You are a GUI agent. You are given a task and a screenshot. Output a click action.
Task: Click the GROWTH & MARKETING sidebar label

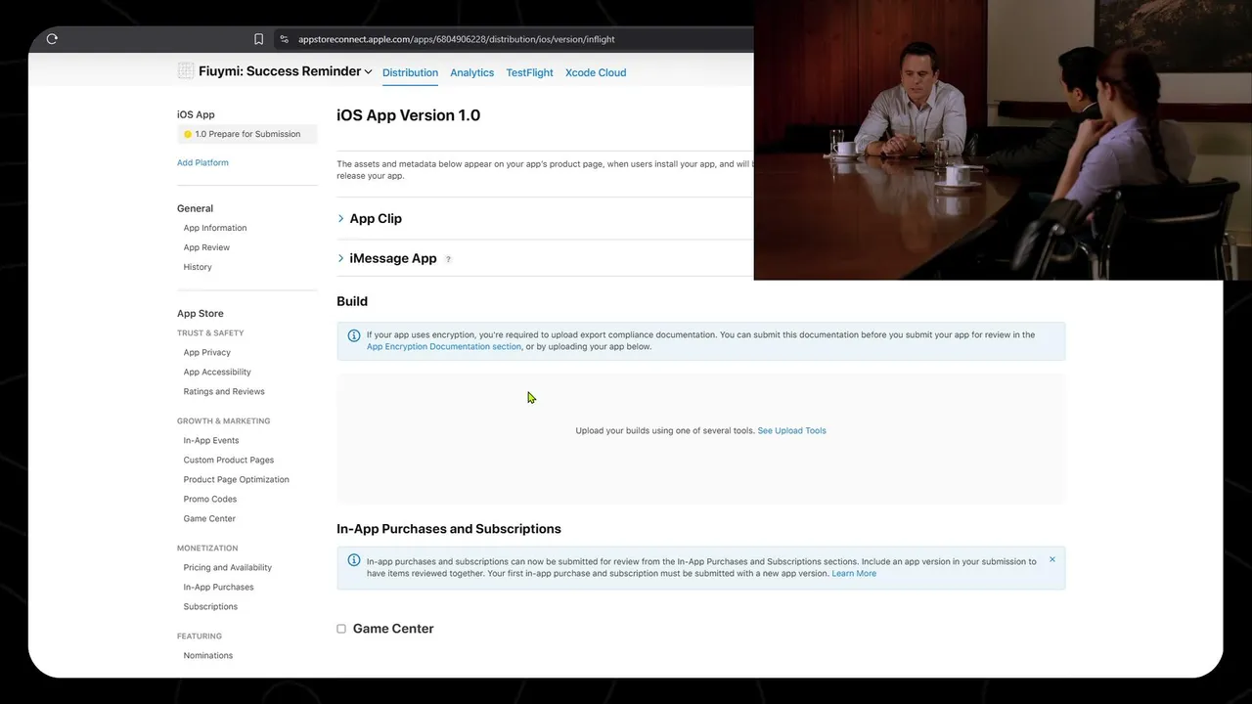coord(224,421)
